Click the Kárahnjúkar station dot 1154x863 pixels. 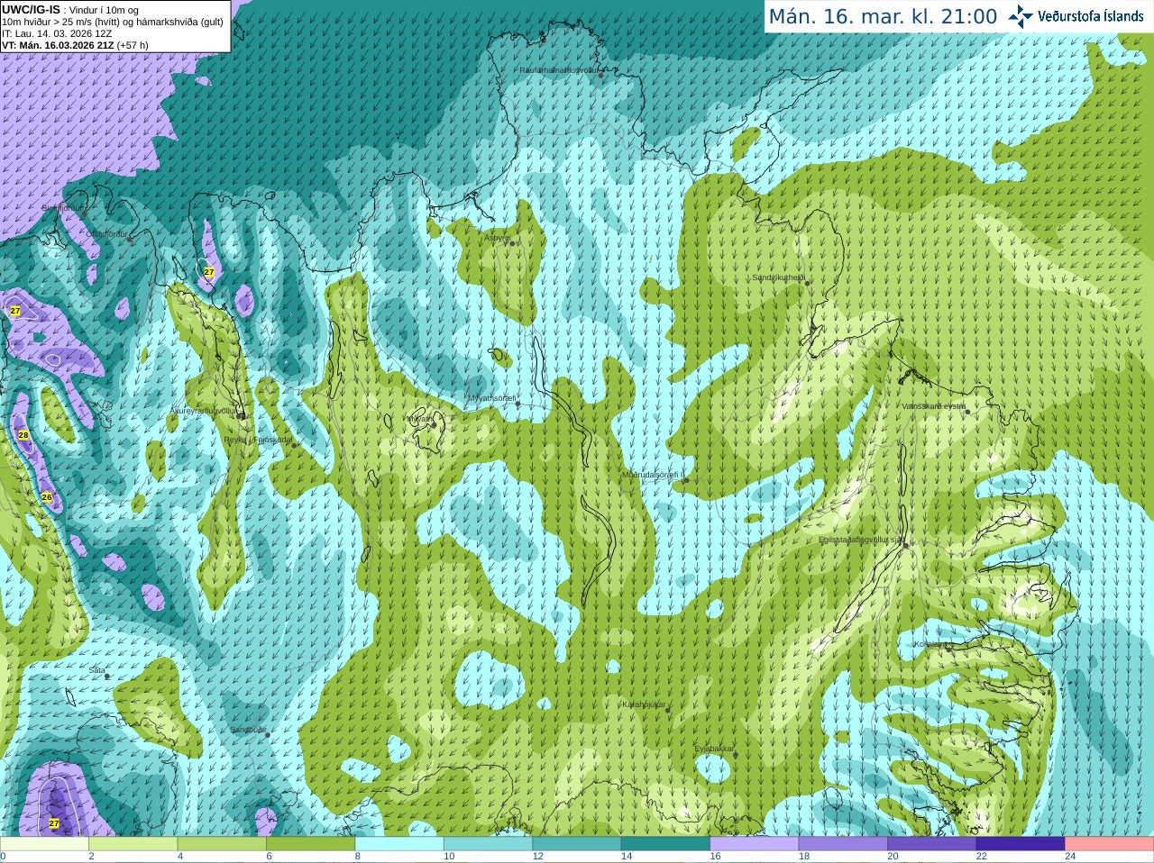coord(668,710)
